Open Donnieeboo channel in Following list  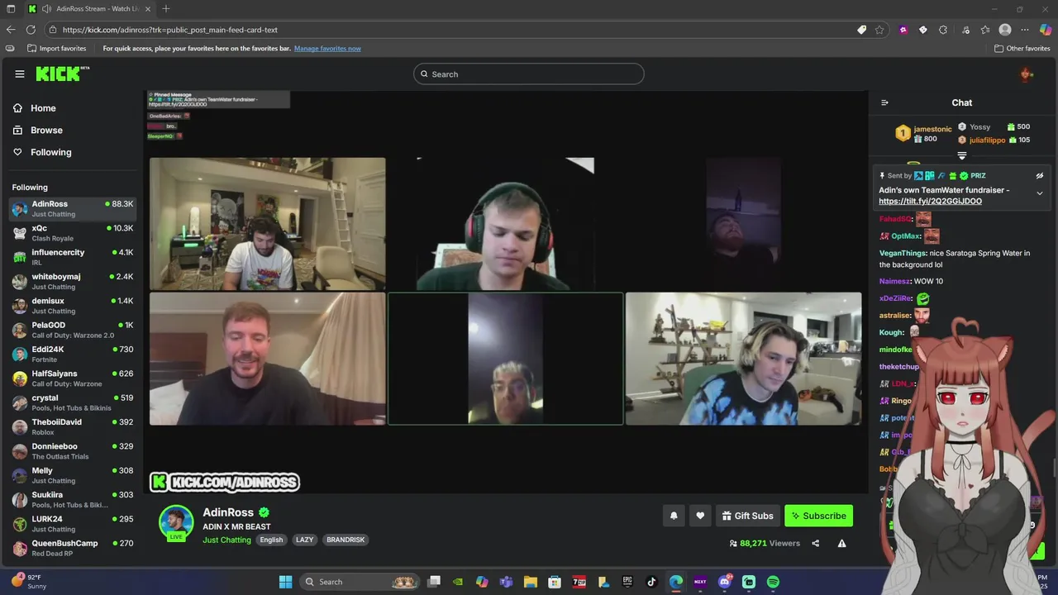(72, 451)
